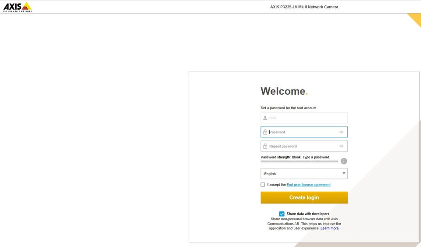The height and width of the screenshot is (247, 421).
Task: Click the 'Share data with developers' label
Action: [x=308, y=214]
